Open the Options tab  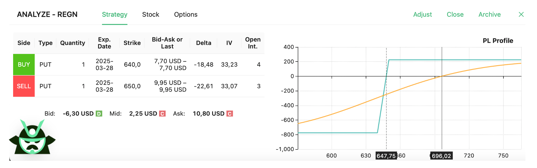click(x=186, y=15)
